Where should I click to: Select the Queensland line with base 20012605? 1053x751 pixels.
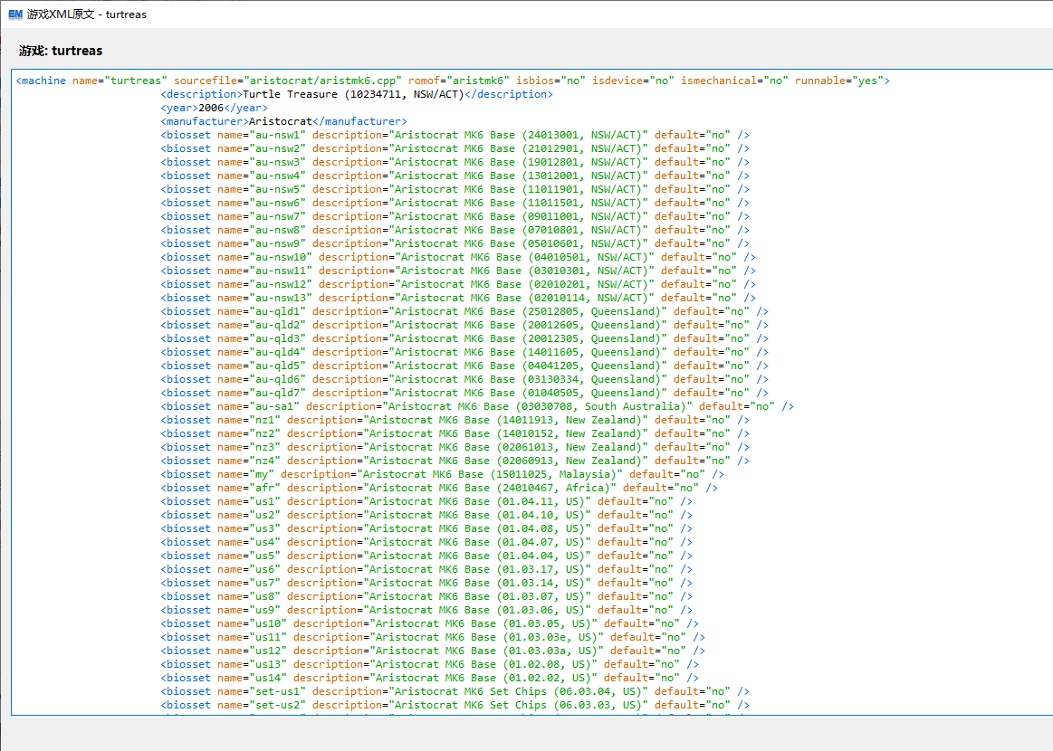464,325
